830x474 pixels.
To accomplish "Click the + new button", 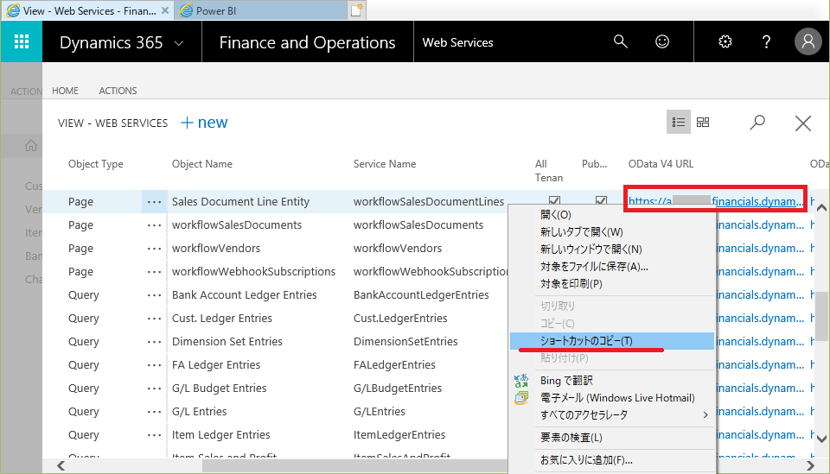I will tap(204, 123).
